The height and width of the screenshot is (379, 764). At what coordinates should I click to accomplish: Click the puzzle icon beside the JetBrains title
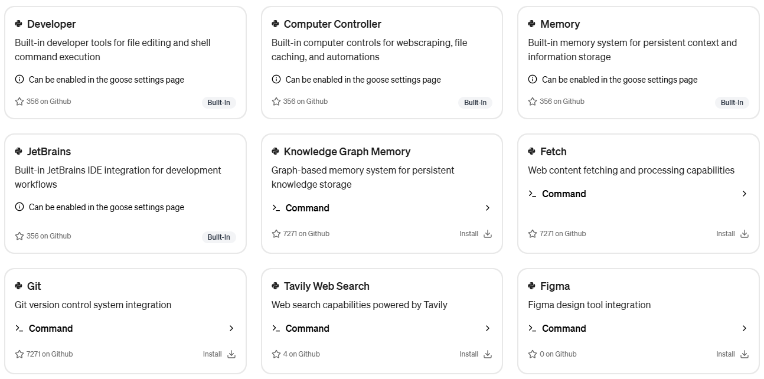click(x=19, y=151)
